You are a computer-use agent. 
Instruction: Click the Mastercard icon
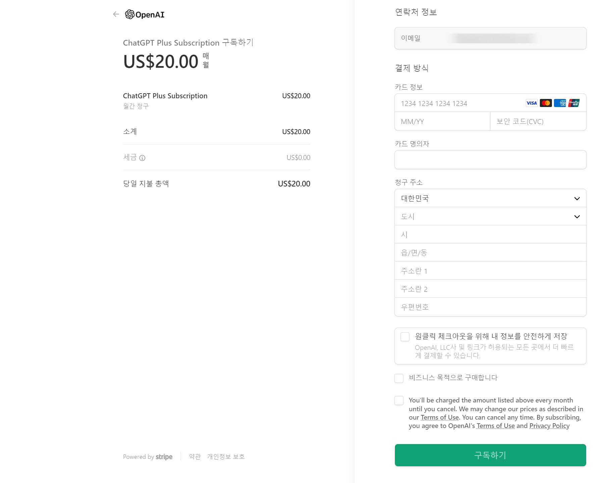coord(546,103)
